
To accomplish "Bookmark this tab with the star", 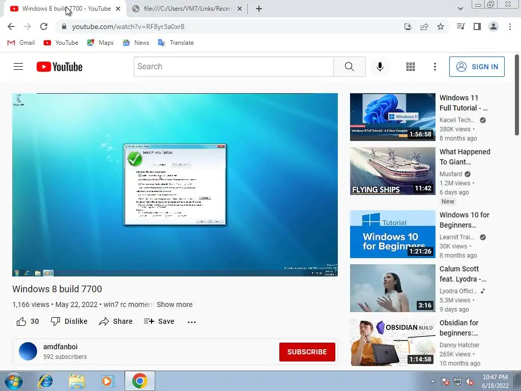I will click(441, 26).
